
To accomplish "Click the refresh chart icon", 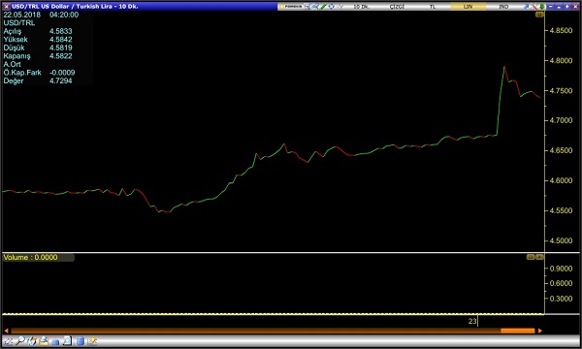I will pyautogui.click(x=32, y=341).
